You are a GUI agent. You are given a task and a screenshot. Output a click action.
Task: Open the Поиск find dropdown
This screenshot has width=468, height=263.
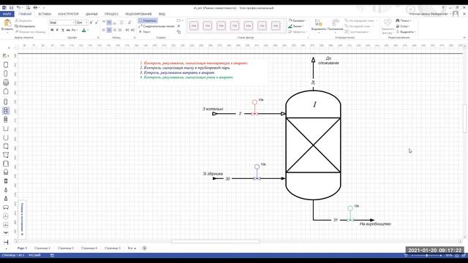point(404,20)
